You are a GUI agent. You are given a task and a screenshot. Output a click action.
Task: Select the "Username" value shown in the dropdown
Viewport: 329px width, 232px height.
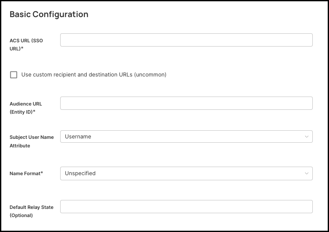pyautogui.click(x=78, y=137)
